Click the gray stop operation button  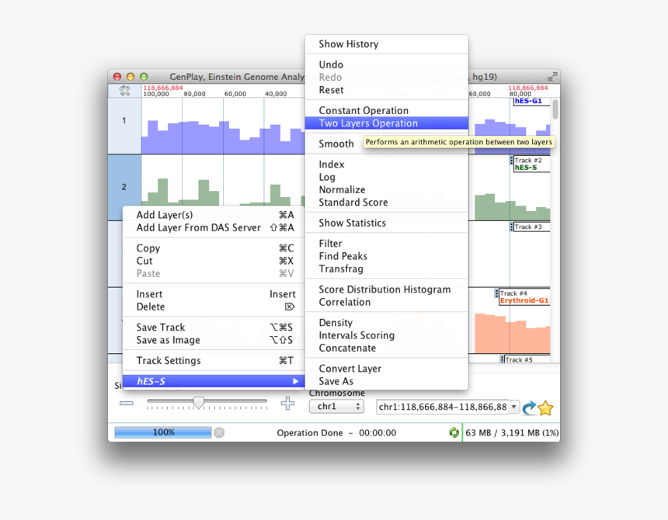pyautogui.click(x=219, y=433)
